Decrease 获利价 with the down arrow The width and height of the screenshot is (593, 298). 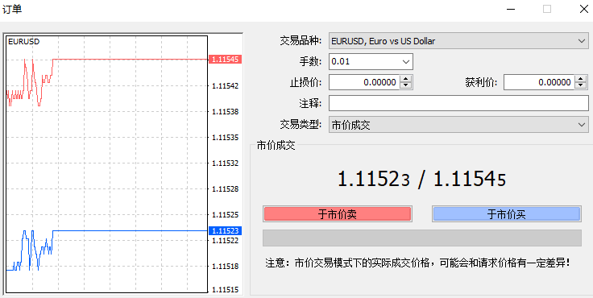click(x=581, y=85)
